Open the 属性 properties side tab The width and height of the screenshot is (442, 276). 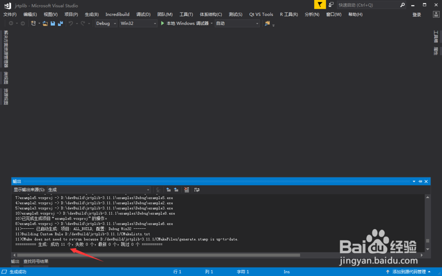click(436, 51)
